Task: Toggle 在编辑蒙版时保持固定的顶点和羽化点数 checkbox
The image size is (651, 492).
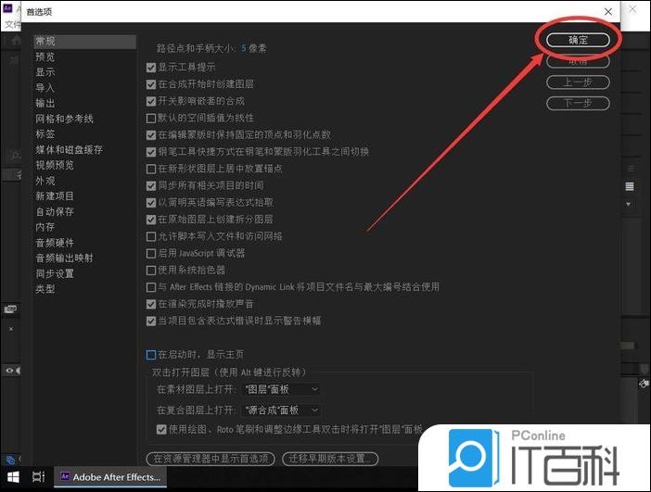Action: point(151,135)
